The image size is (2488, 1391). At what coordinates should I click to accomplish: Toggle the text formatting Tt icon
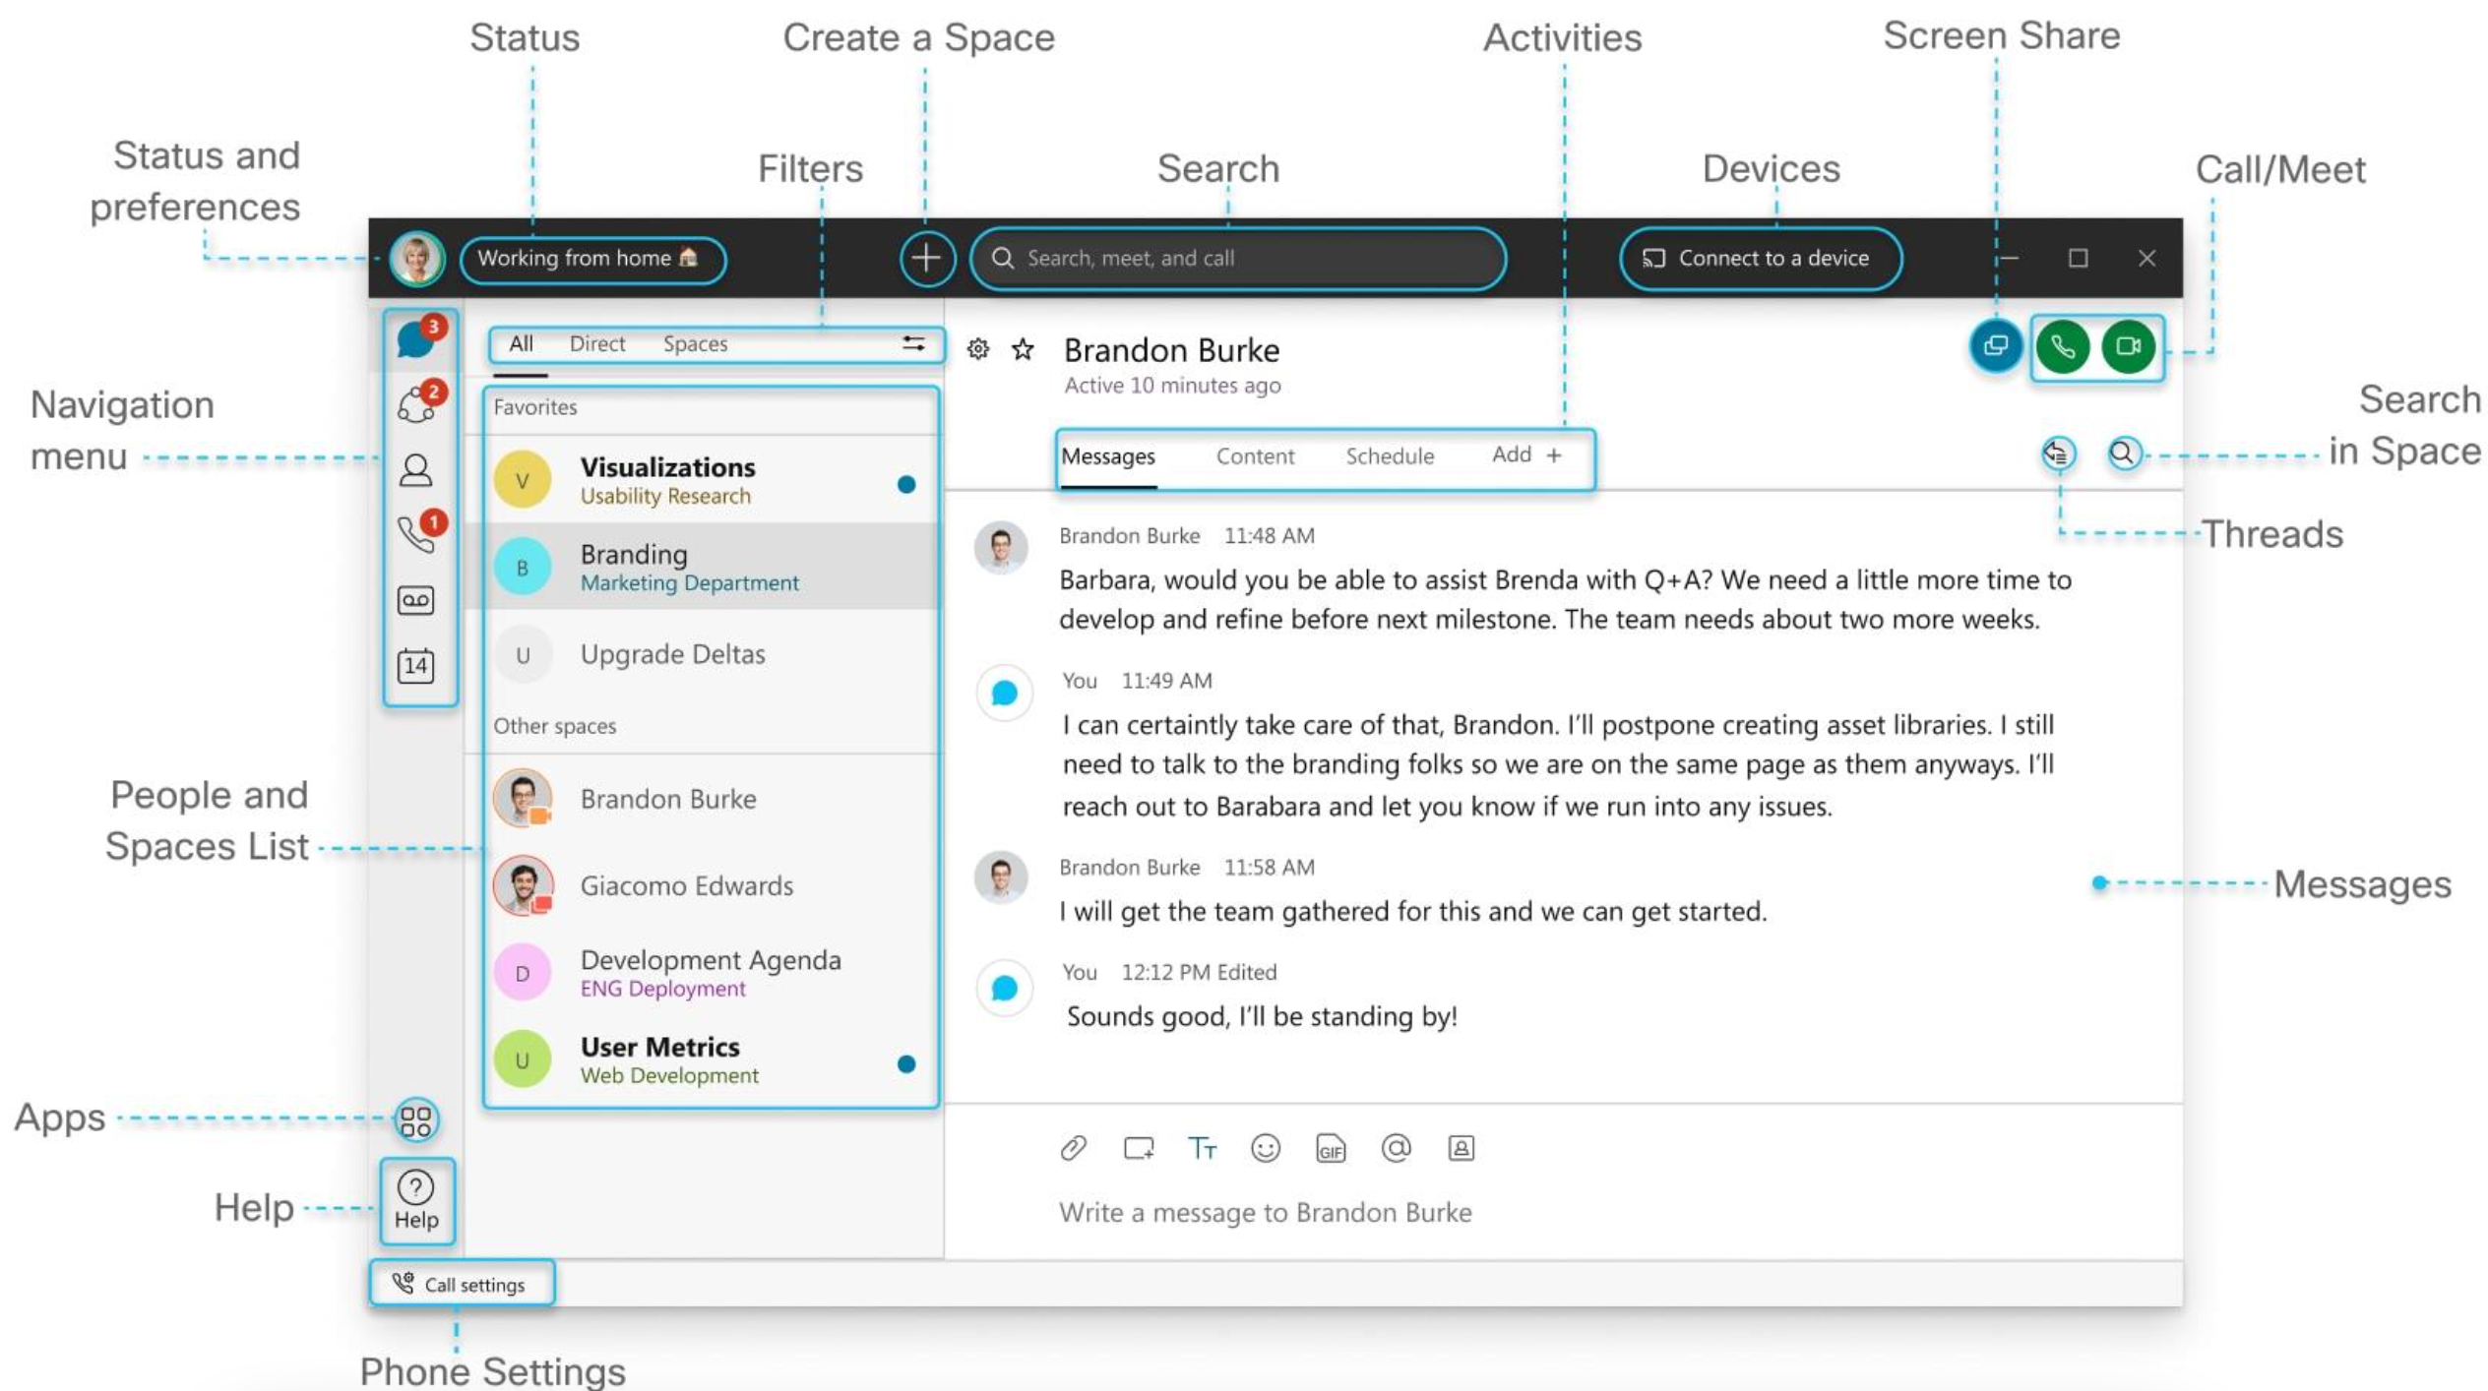click(1201, 1148)
